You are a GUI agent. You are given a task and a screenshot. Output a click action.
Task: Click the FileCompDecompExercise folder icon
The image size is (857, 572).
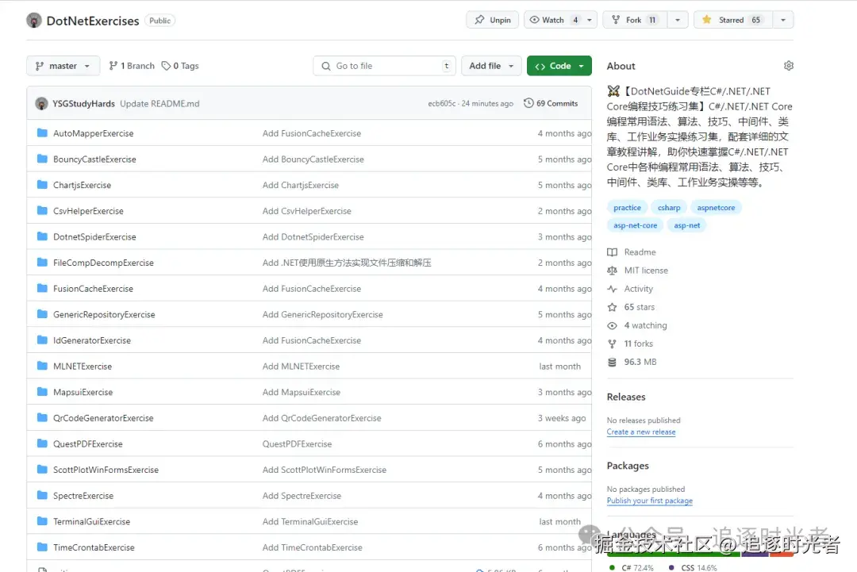point(42,263)
